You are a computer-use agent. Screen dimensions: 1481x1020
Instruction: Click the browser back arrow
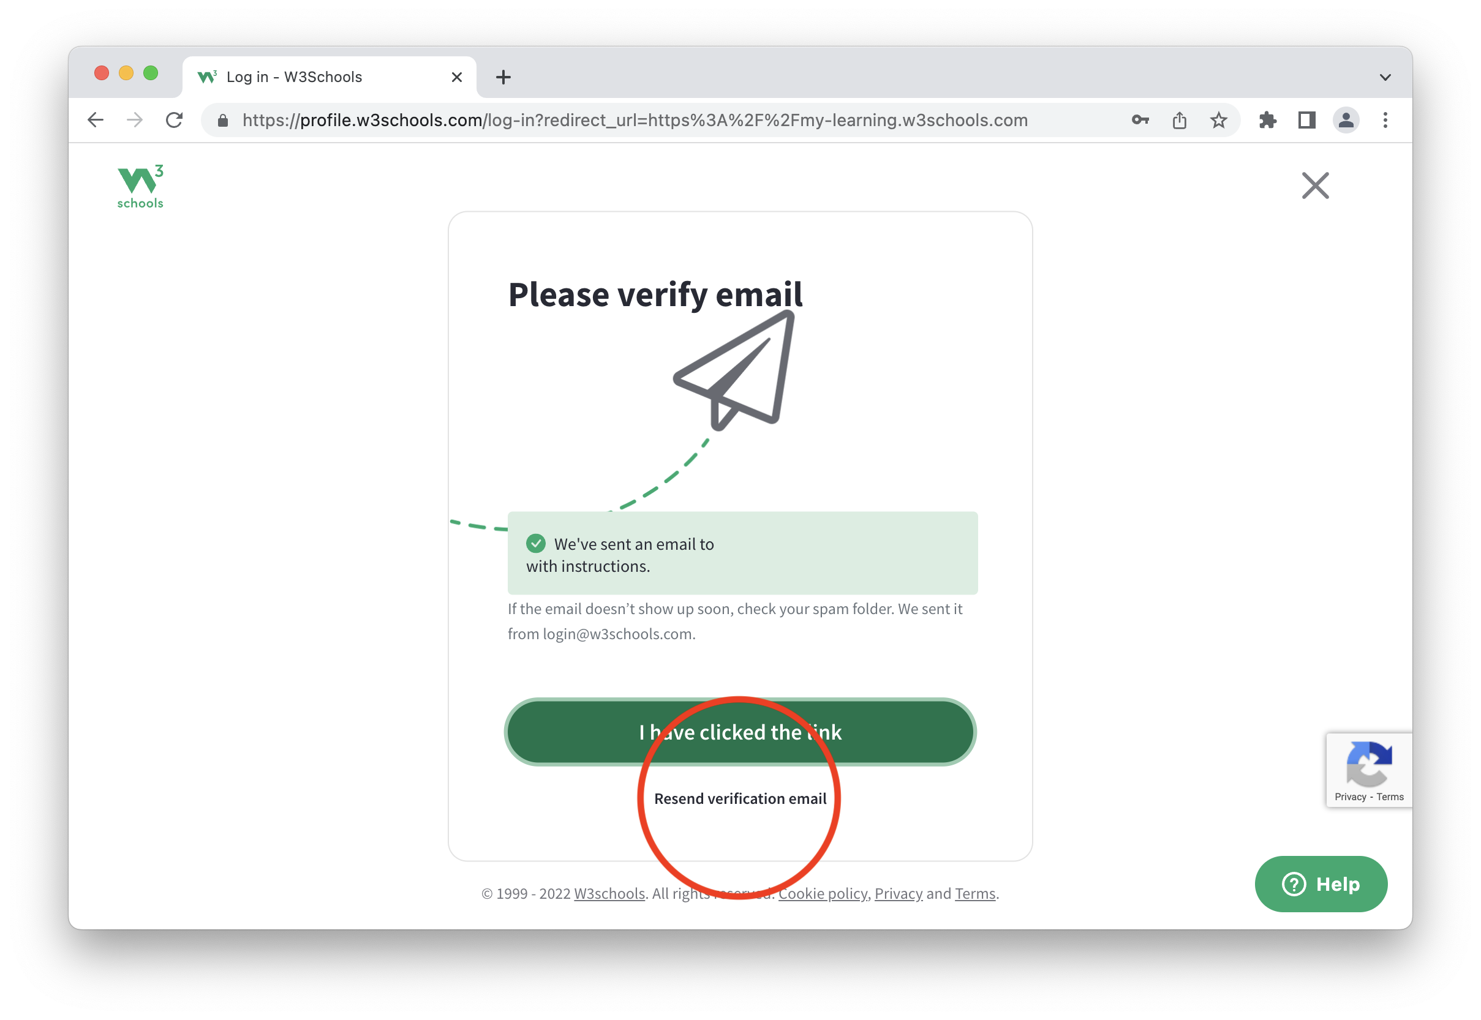click(95, 120)
